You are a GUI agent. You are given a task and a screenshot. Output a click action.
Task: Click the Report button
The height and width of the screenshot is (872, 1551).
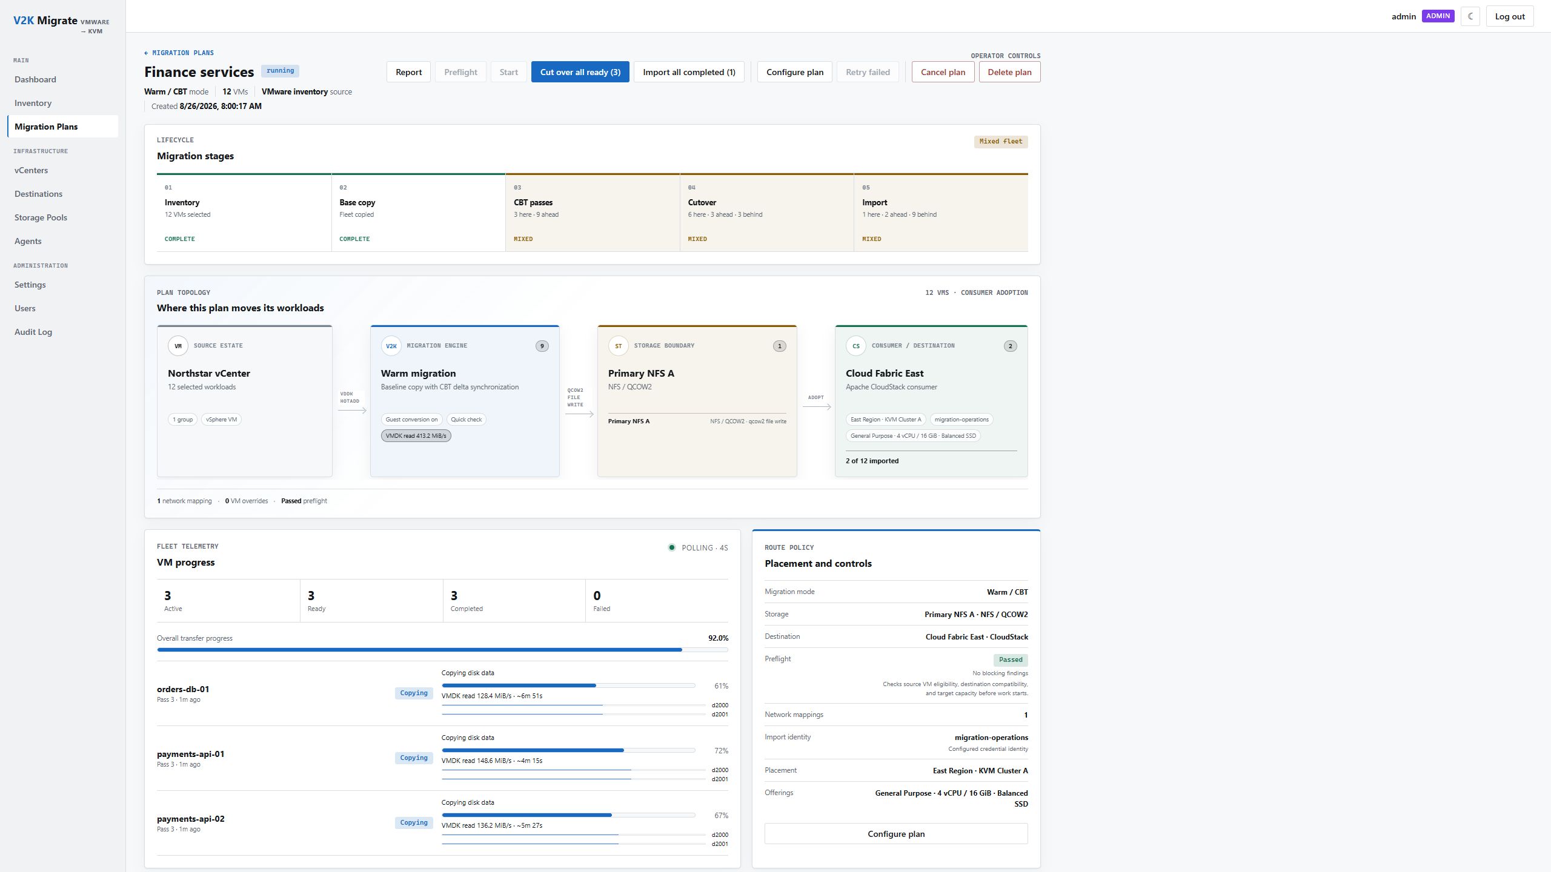[x=408, y=72]
